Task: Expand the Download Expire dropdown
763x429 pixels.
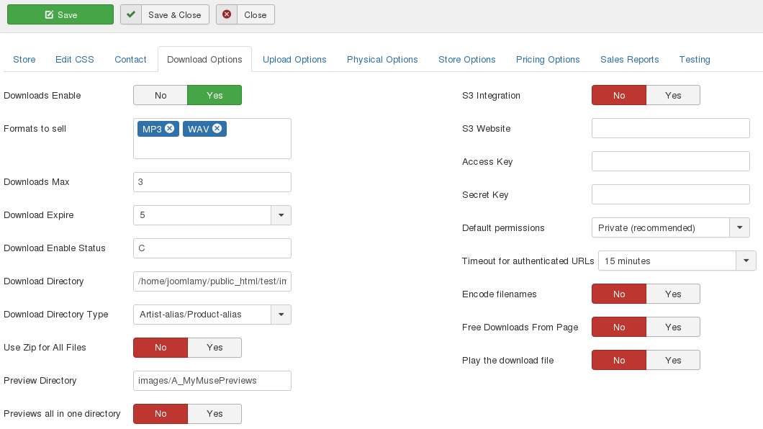Action: pyautogui.click(x=281, y=215)
